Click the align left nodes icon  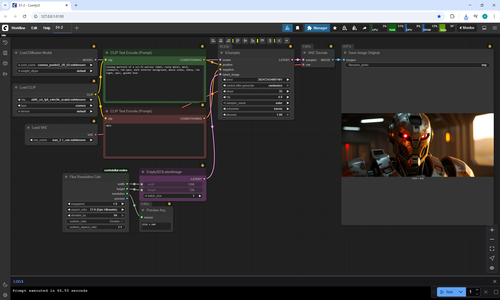213,41
